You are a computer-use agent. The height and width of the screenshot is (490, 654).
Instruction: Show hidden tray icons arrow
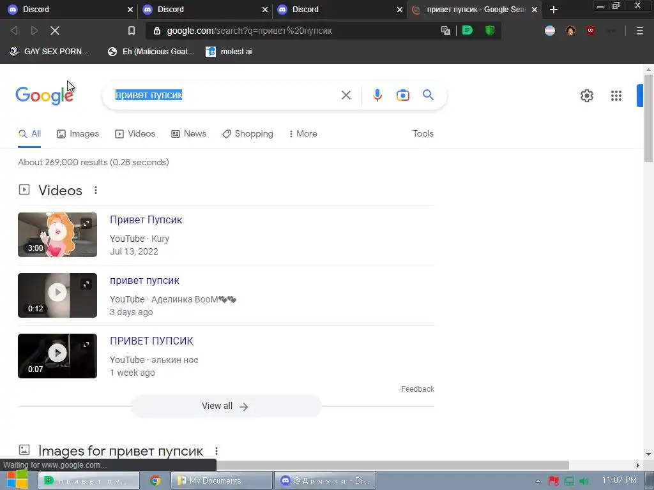pos(538,481)
